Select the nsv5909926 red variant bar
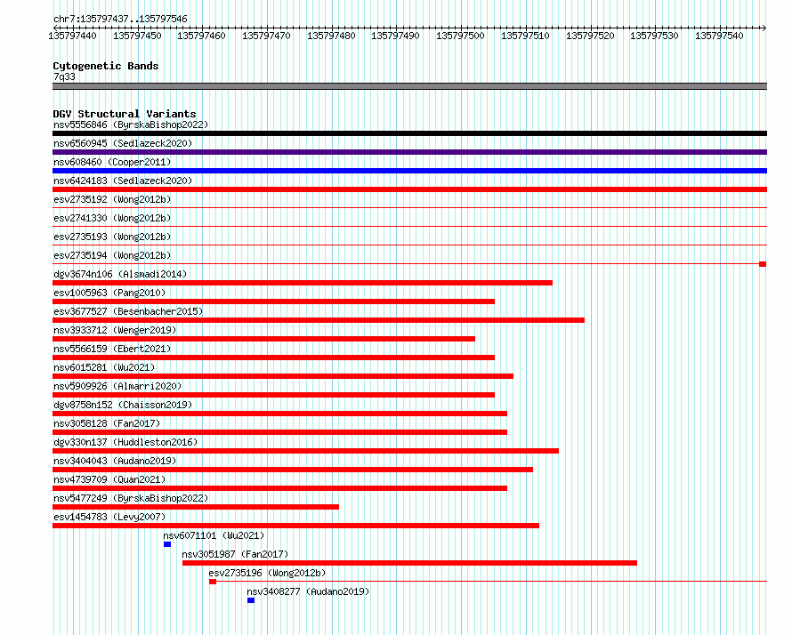The height and width of the screenshot is (635, 792). coord(273,395)
